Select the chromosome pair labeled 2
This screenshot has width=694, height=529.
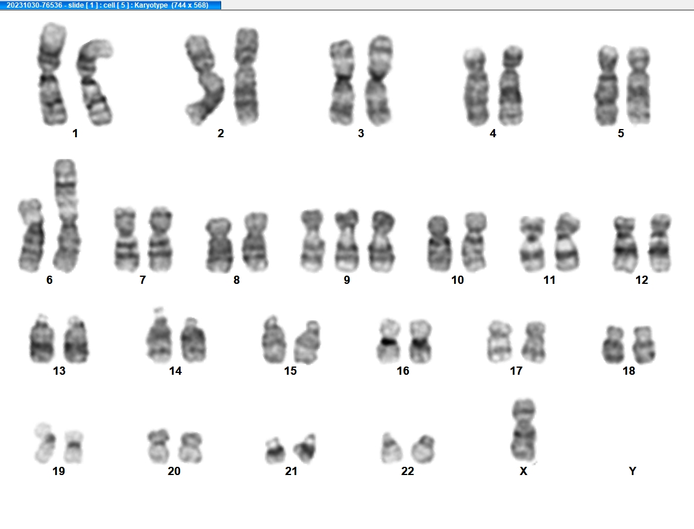click(222, 76)
